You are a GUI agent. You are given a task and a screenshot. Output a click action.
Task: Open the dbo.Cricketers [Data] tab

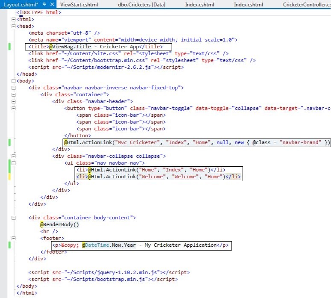pos(141,4)
